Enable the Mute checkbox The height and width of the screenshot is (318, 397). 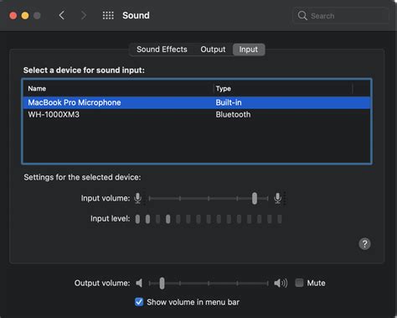pos(299,283)
